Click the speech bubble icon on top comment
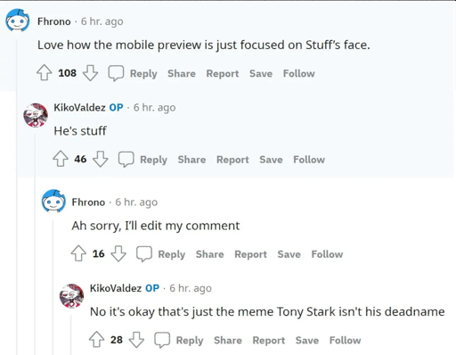This screenshot has height=355, width=456. 116,73
